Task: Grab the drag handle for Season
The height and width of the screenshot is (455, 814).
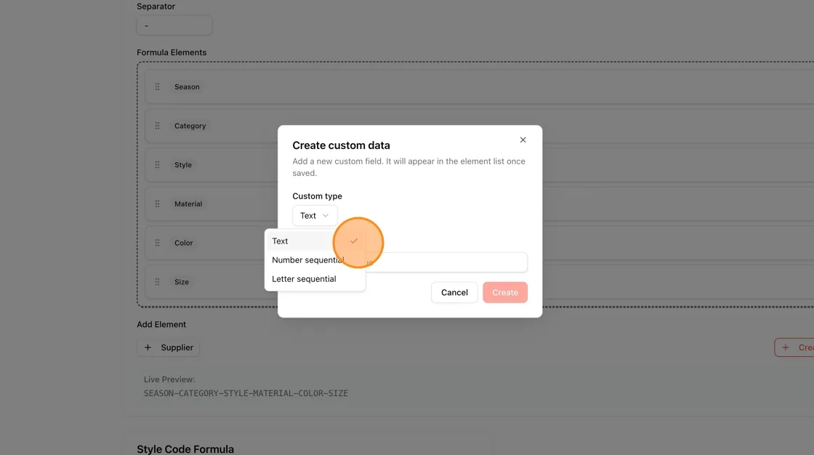Action: pos(157,86)
